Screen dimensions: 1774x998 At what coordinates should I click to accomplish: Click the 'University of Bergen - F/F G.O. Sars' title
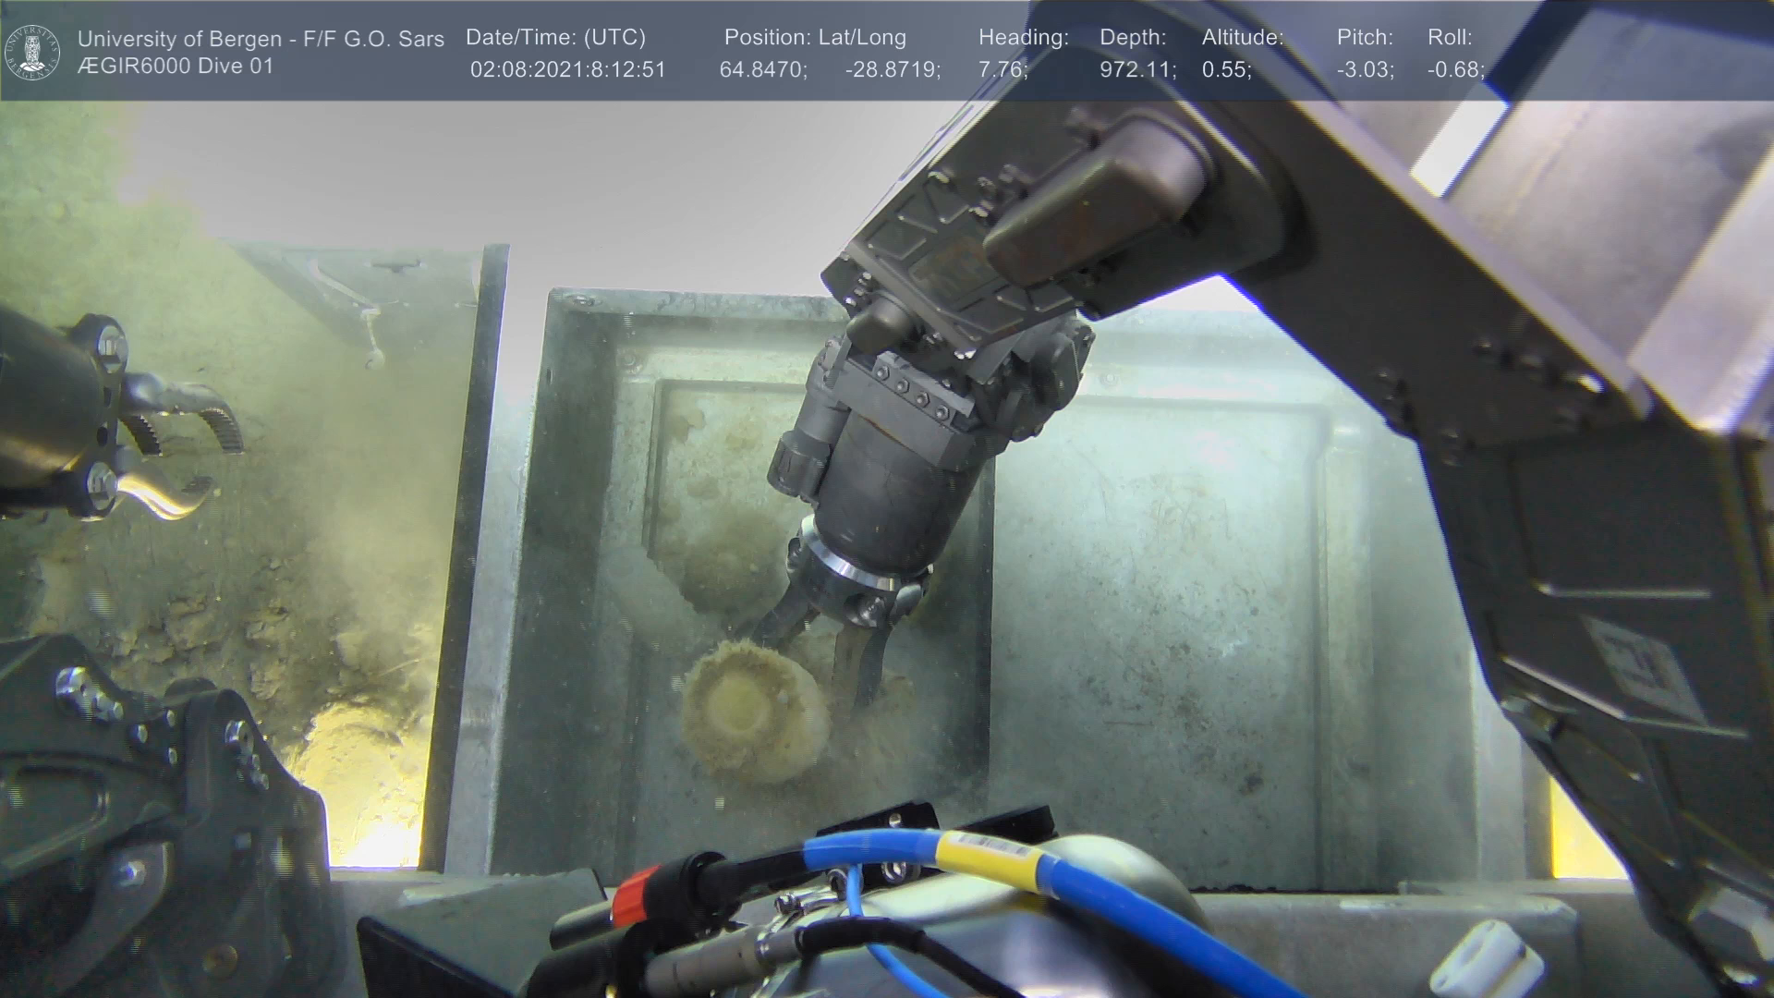coord(261,39)
